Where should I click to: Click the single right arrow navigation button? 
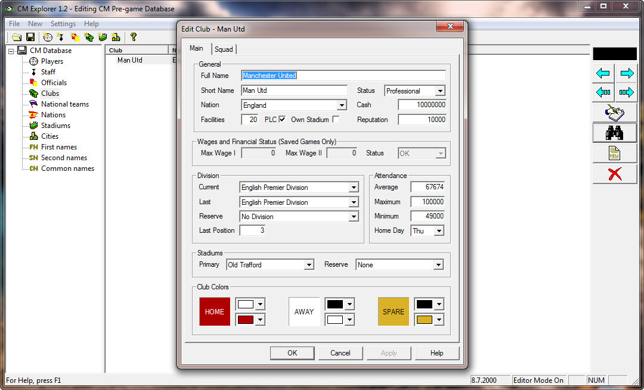(x=626, y=73)
